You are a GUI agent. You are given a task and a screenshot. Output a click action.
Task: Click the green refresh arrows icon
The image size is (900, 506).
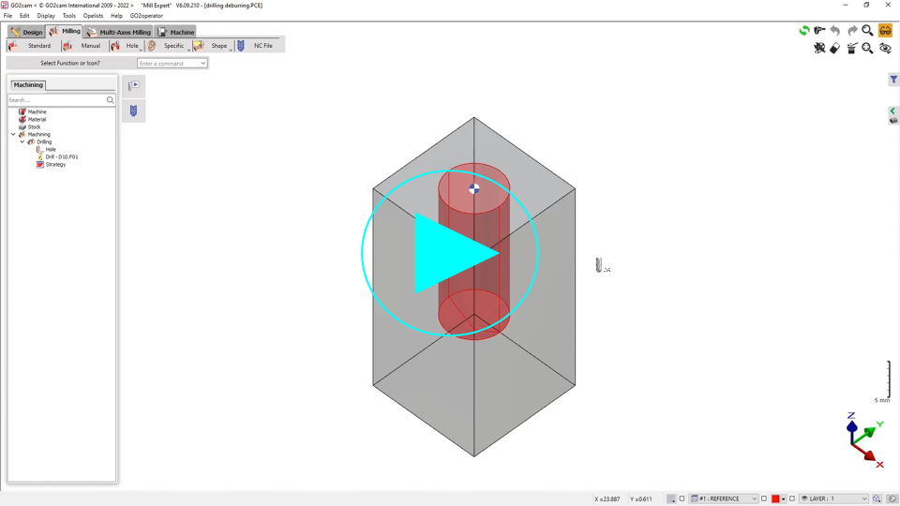[x=803, y=31]
